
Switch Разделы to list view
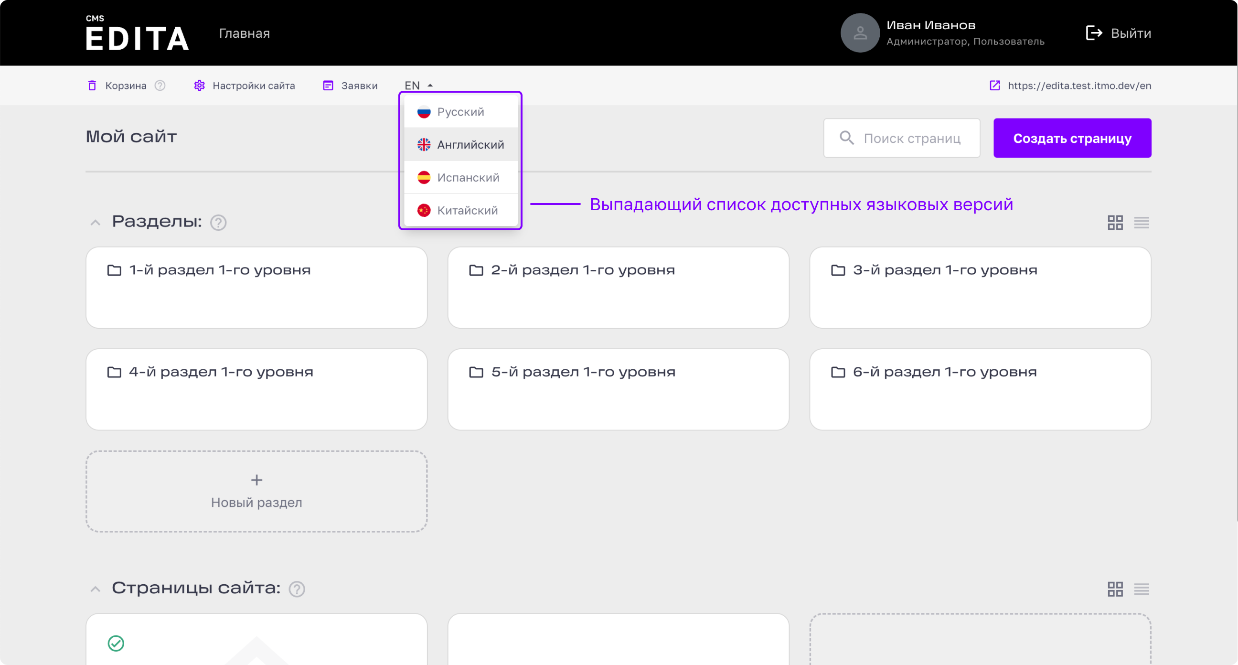[x=1142, y=223]
